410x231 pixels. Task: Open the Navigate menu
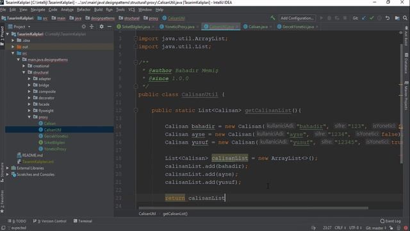(38, 10)
